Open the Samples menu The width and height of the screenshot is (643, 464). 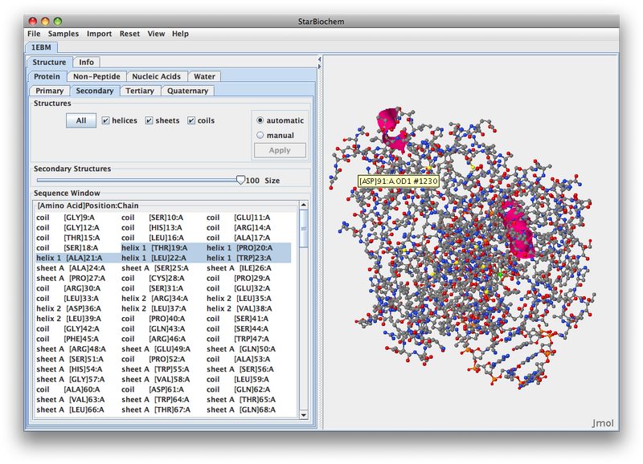click(63, 34)
